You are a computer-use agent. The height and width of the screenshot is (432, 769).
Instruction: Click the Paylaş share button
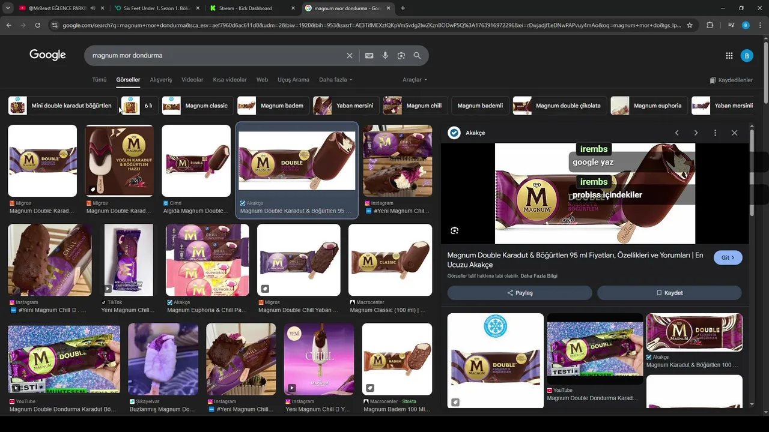(x=520, y=293)
